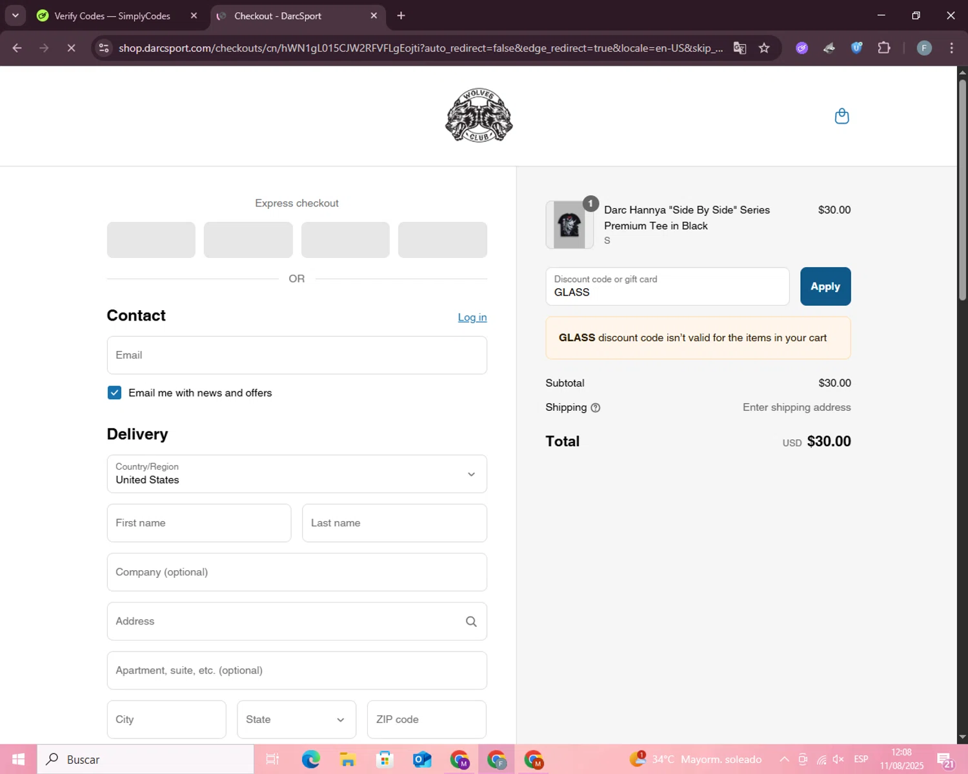Uncheck Email me with news and offers

[114, 393]
